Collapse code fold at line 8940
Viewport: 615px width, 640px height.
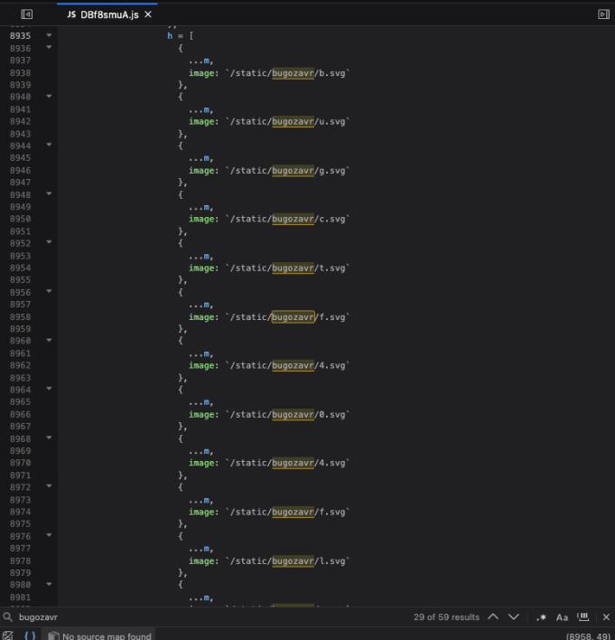[49, 97]
